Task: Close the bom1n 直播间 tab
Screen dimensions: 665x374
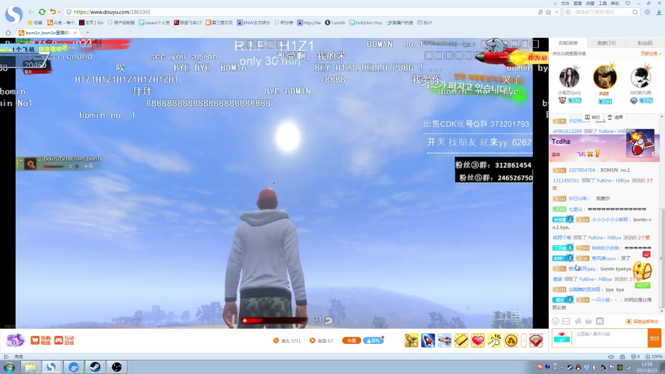Action: 75,33
